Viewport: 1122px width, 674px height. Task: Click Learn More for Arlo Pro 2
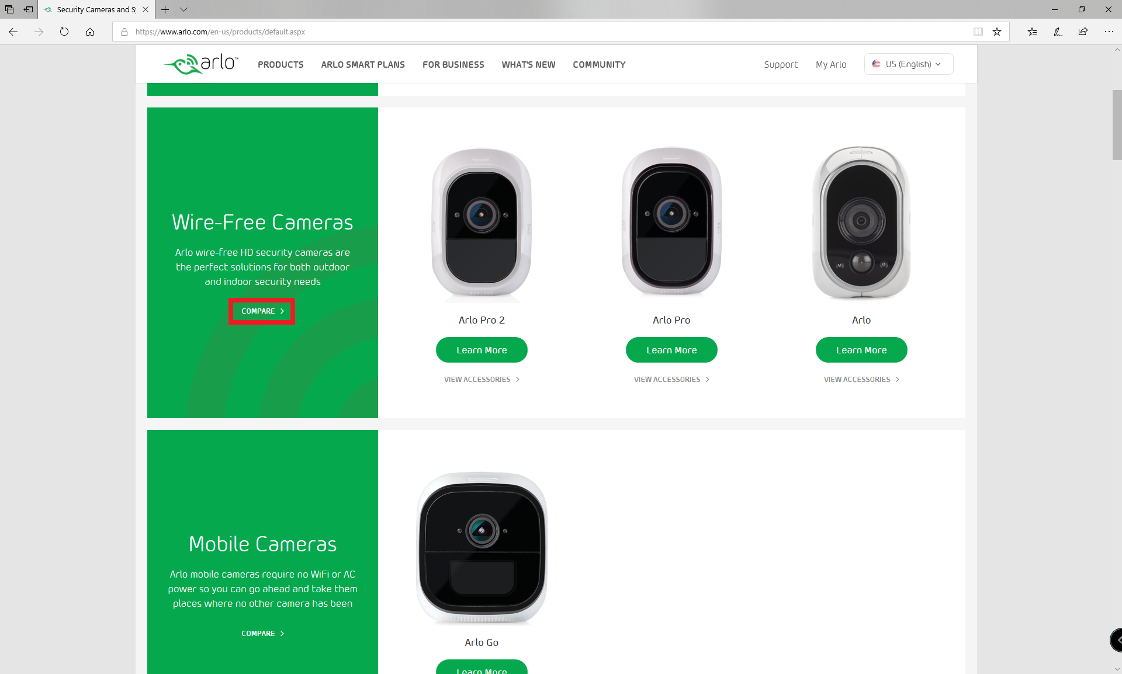(x=482, y=349)
